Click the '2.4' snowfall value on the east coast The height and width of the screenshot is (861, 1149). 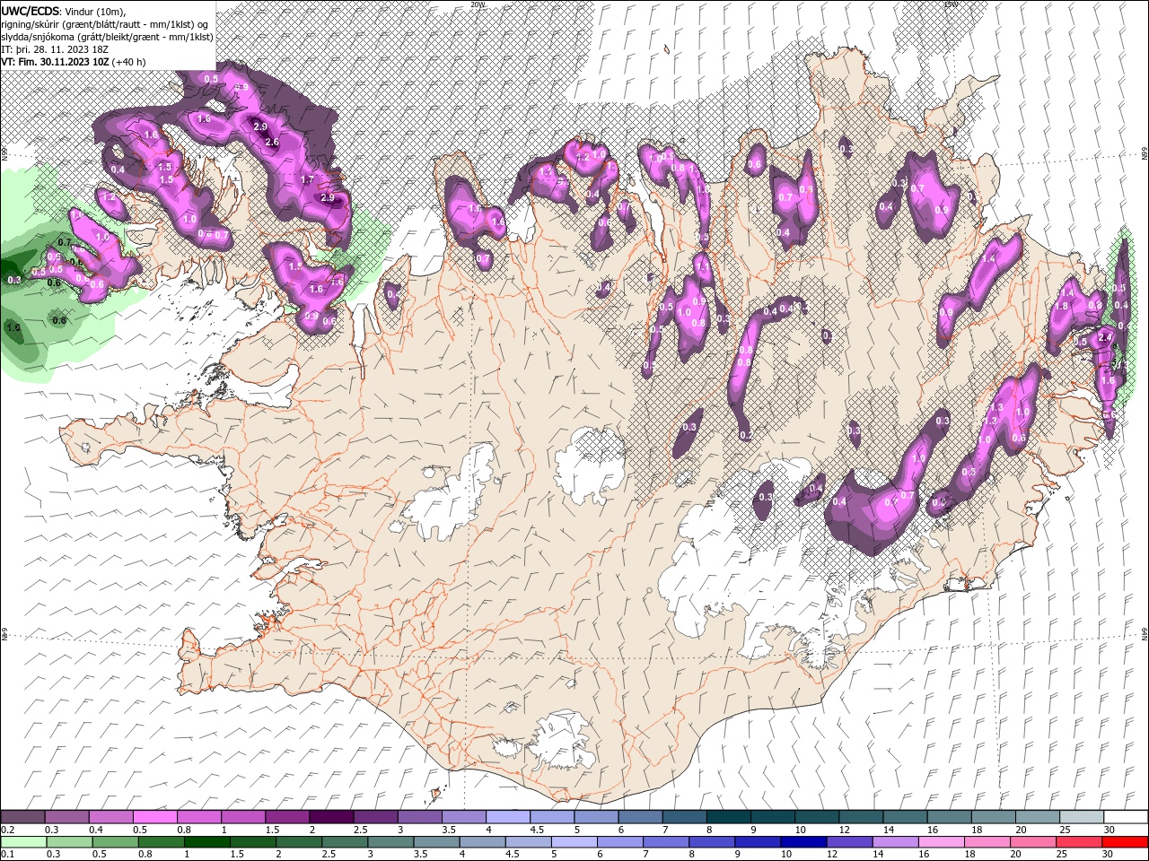pos(1105,337)
